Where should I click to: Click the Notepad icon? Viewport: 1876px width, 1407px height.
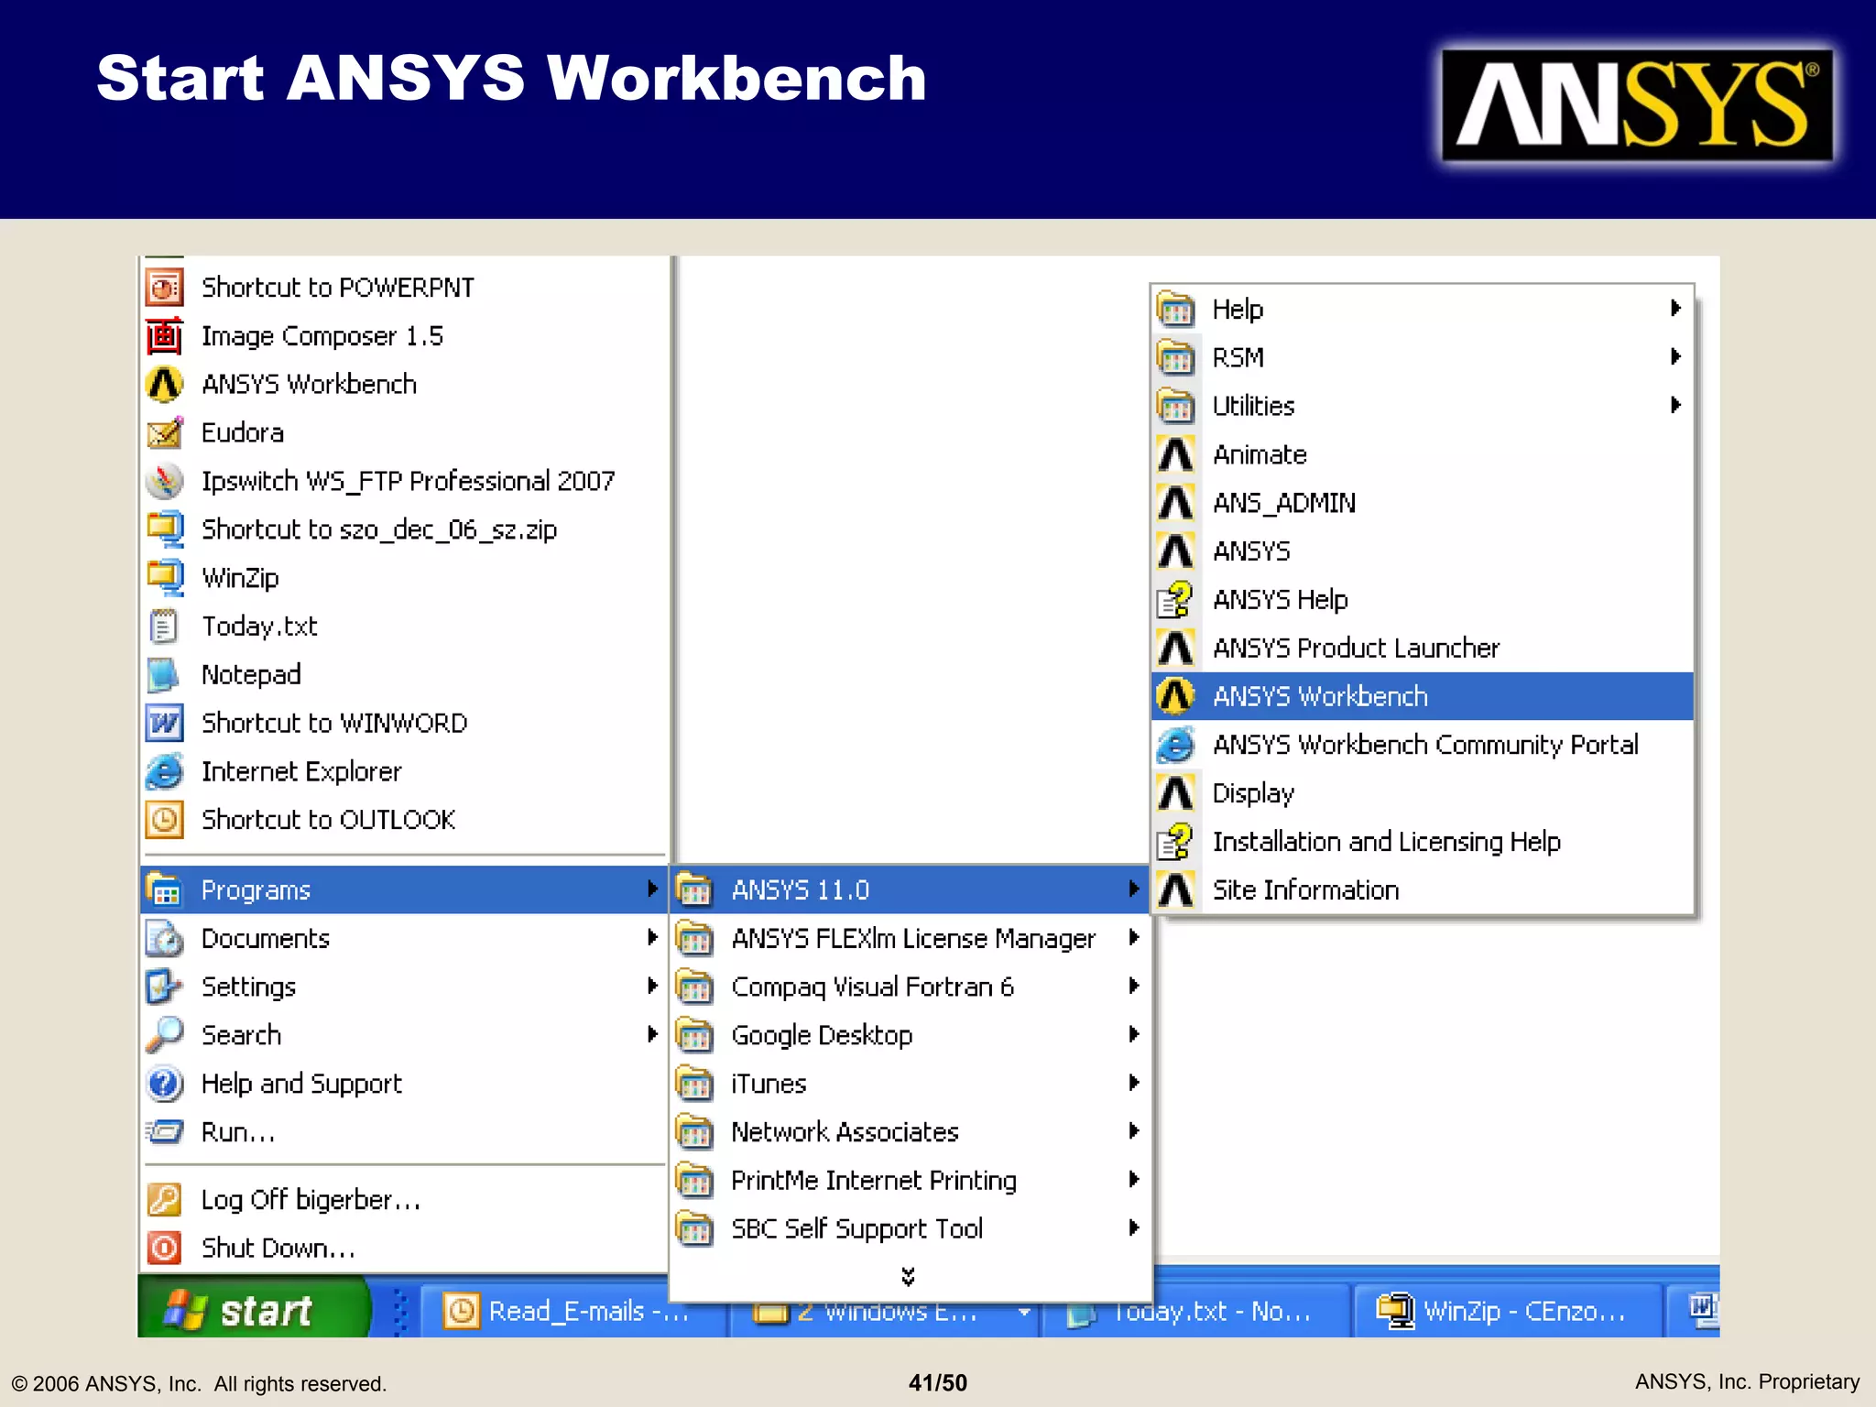pos(165,675)
